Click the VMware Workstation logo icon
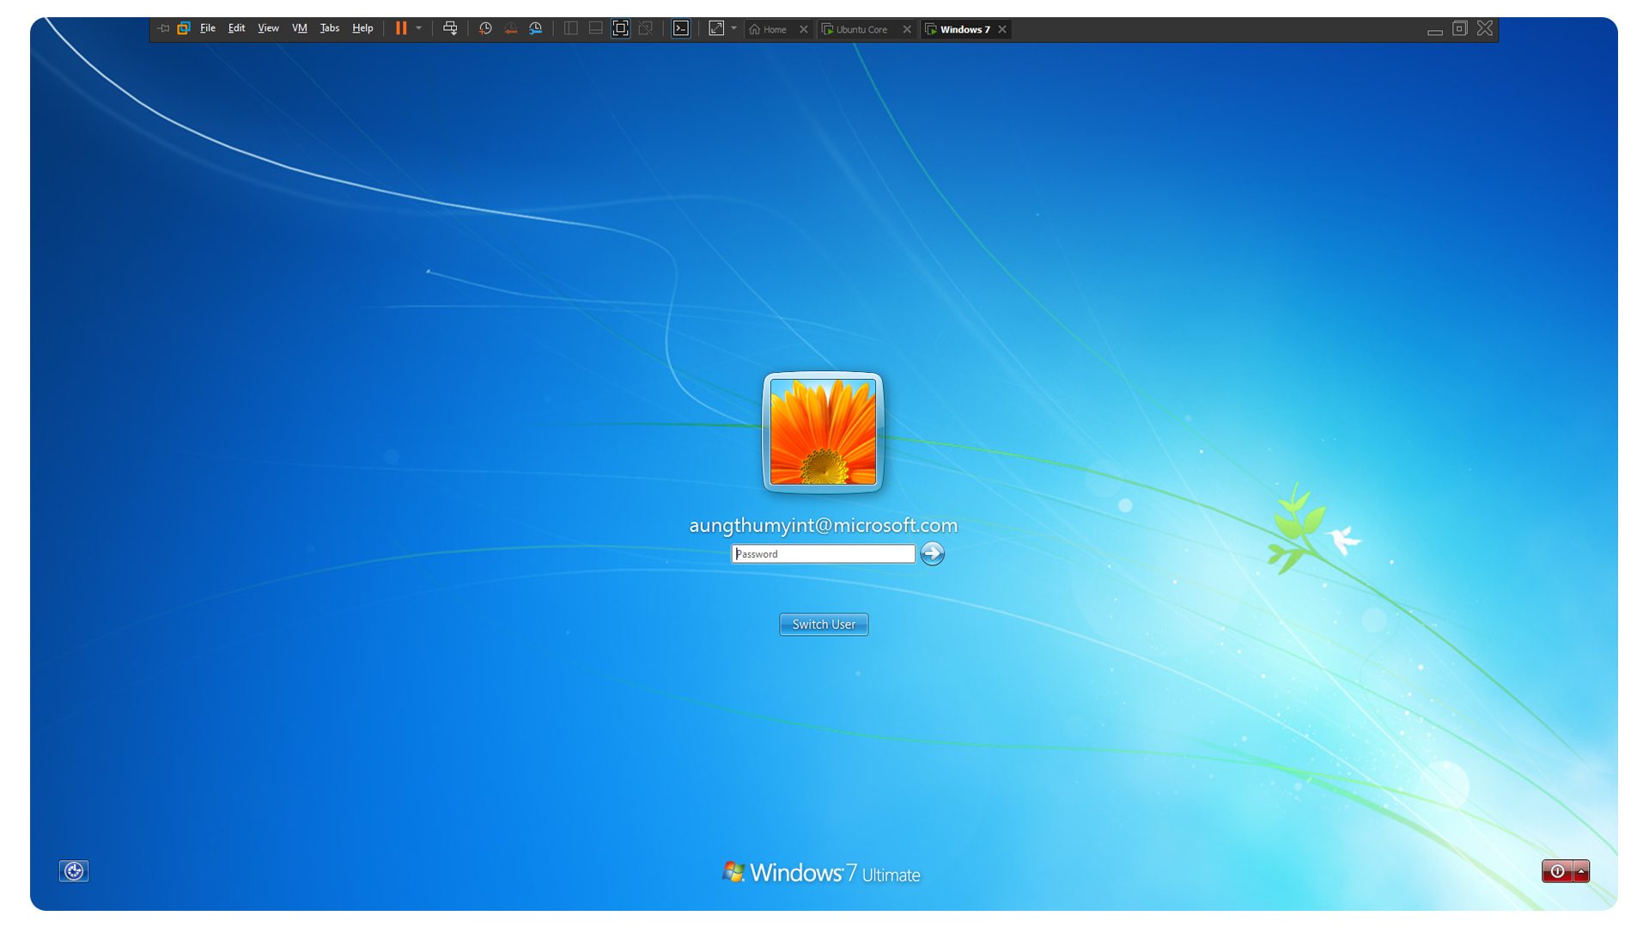This screenshot has width=1649, height=928. pos(183,28)
